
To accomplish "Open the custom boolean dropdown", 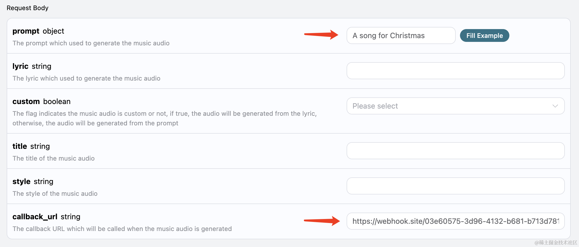I will tap(455, 106).
